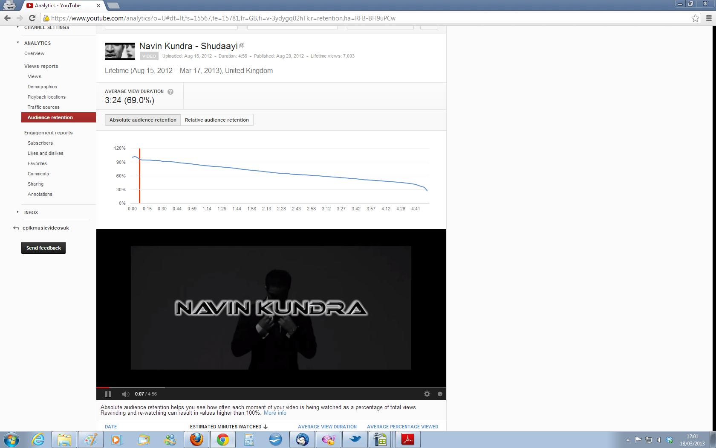Click the video player progress bar
Screen dimensions: 716x448
(x=271, y=387)
